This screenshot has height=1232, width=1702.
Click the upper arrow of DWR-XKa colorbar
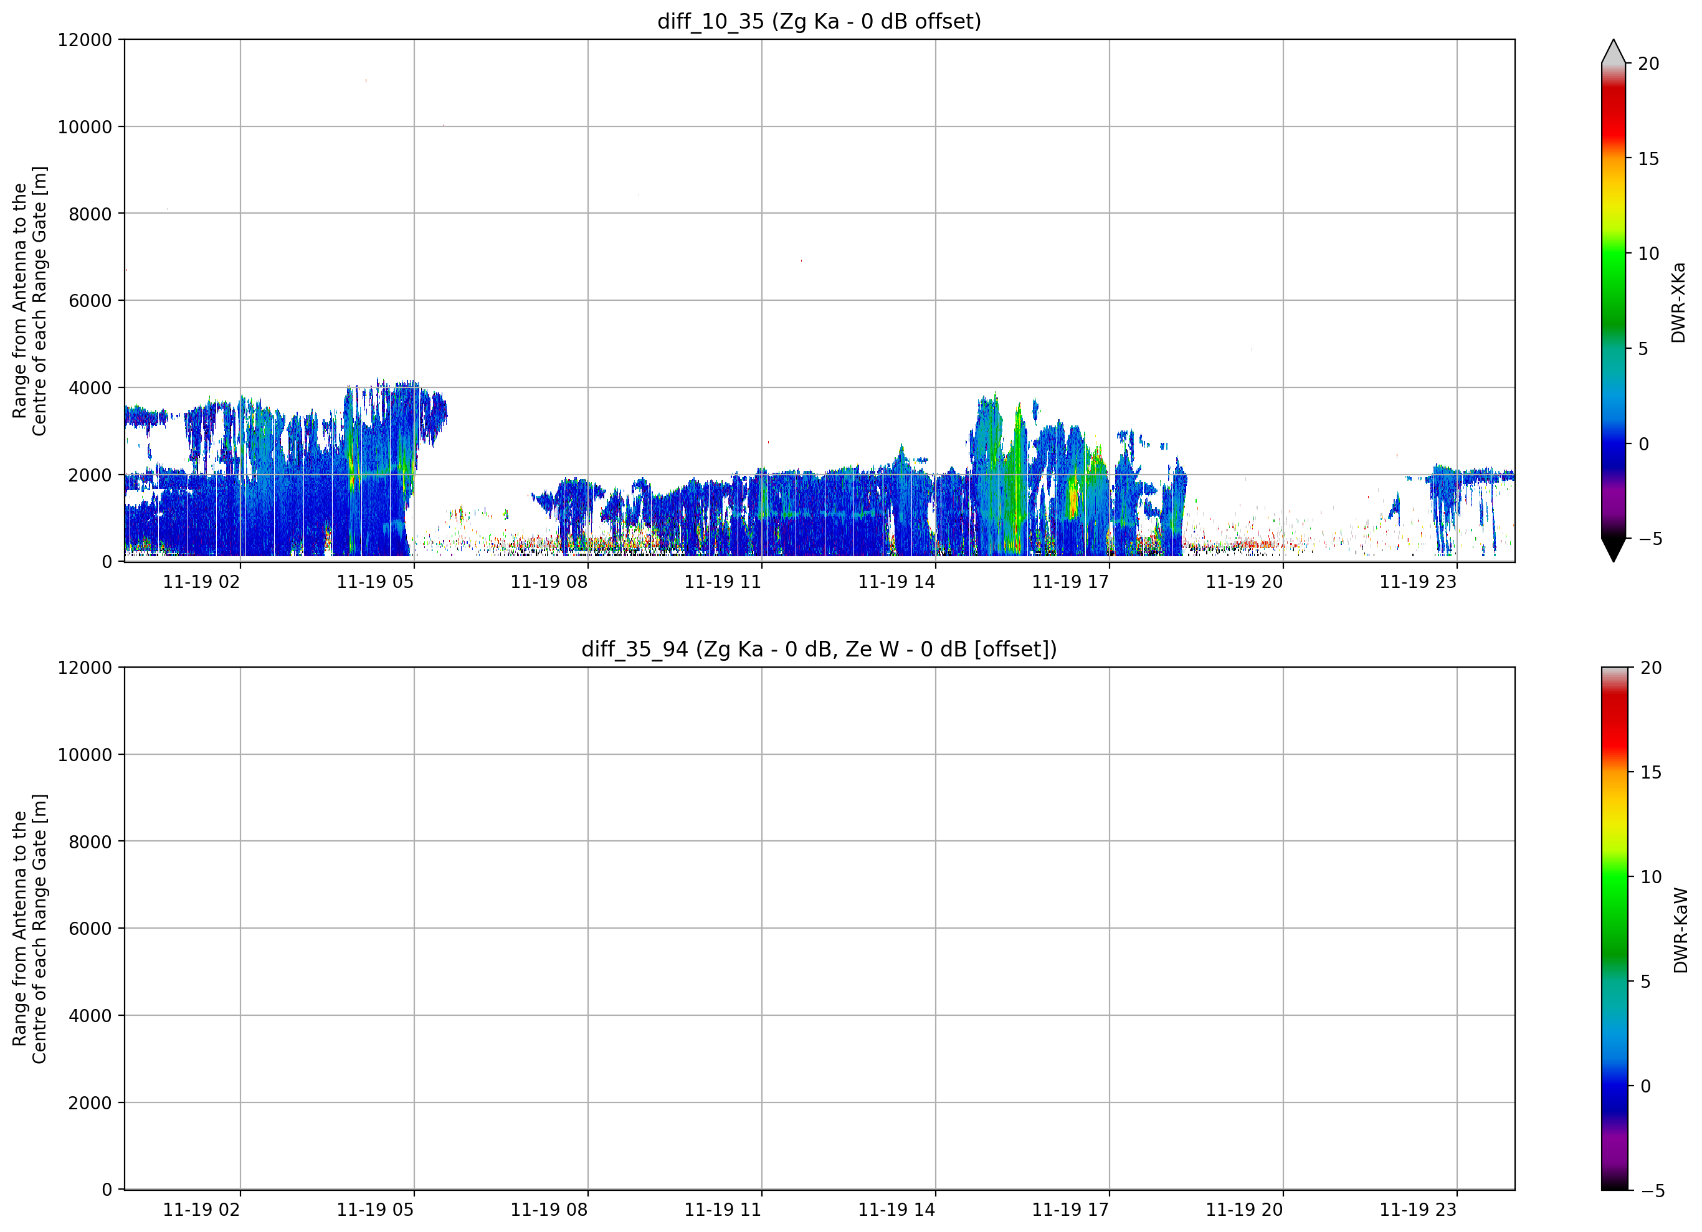(x=1614, y=51)
